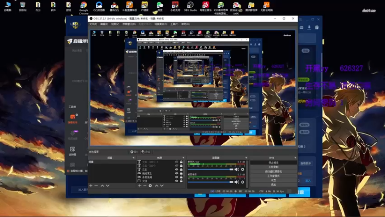Open second mixer channel gear options menu
The image size is (385, 217).
click(243, 182)
